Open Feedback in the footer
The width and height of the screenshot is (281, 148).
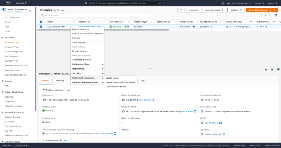click(x=7, y=145)
